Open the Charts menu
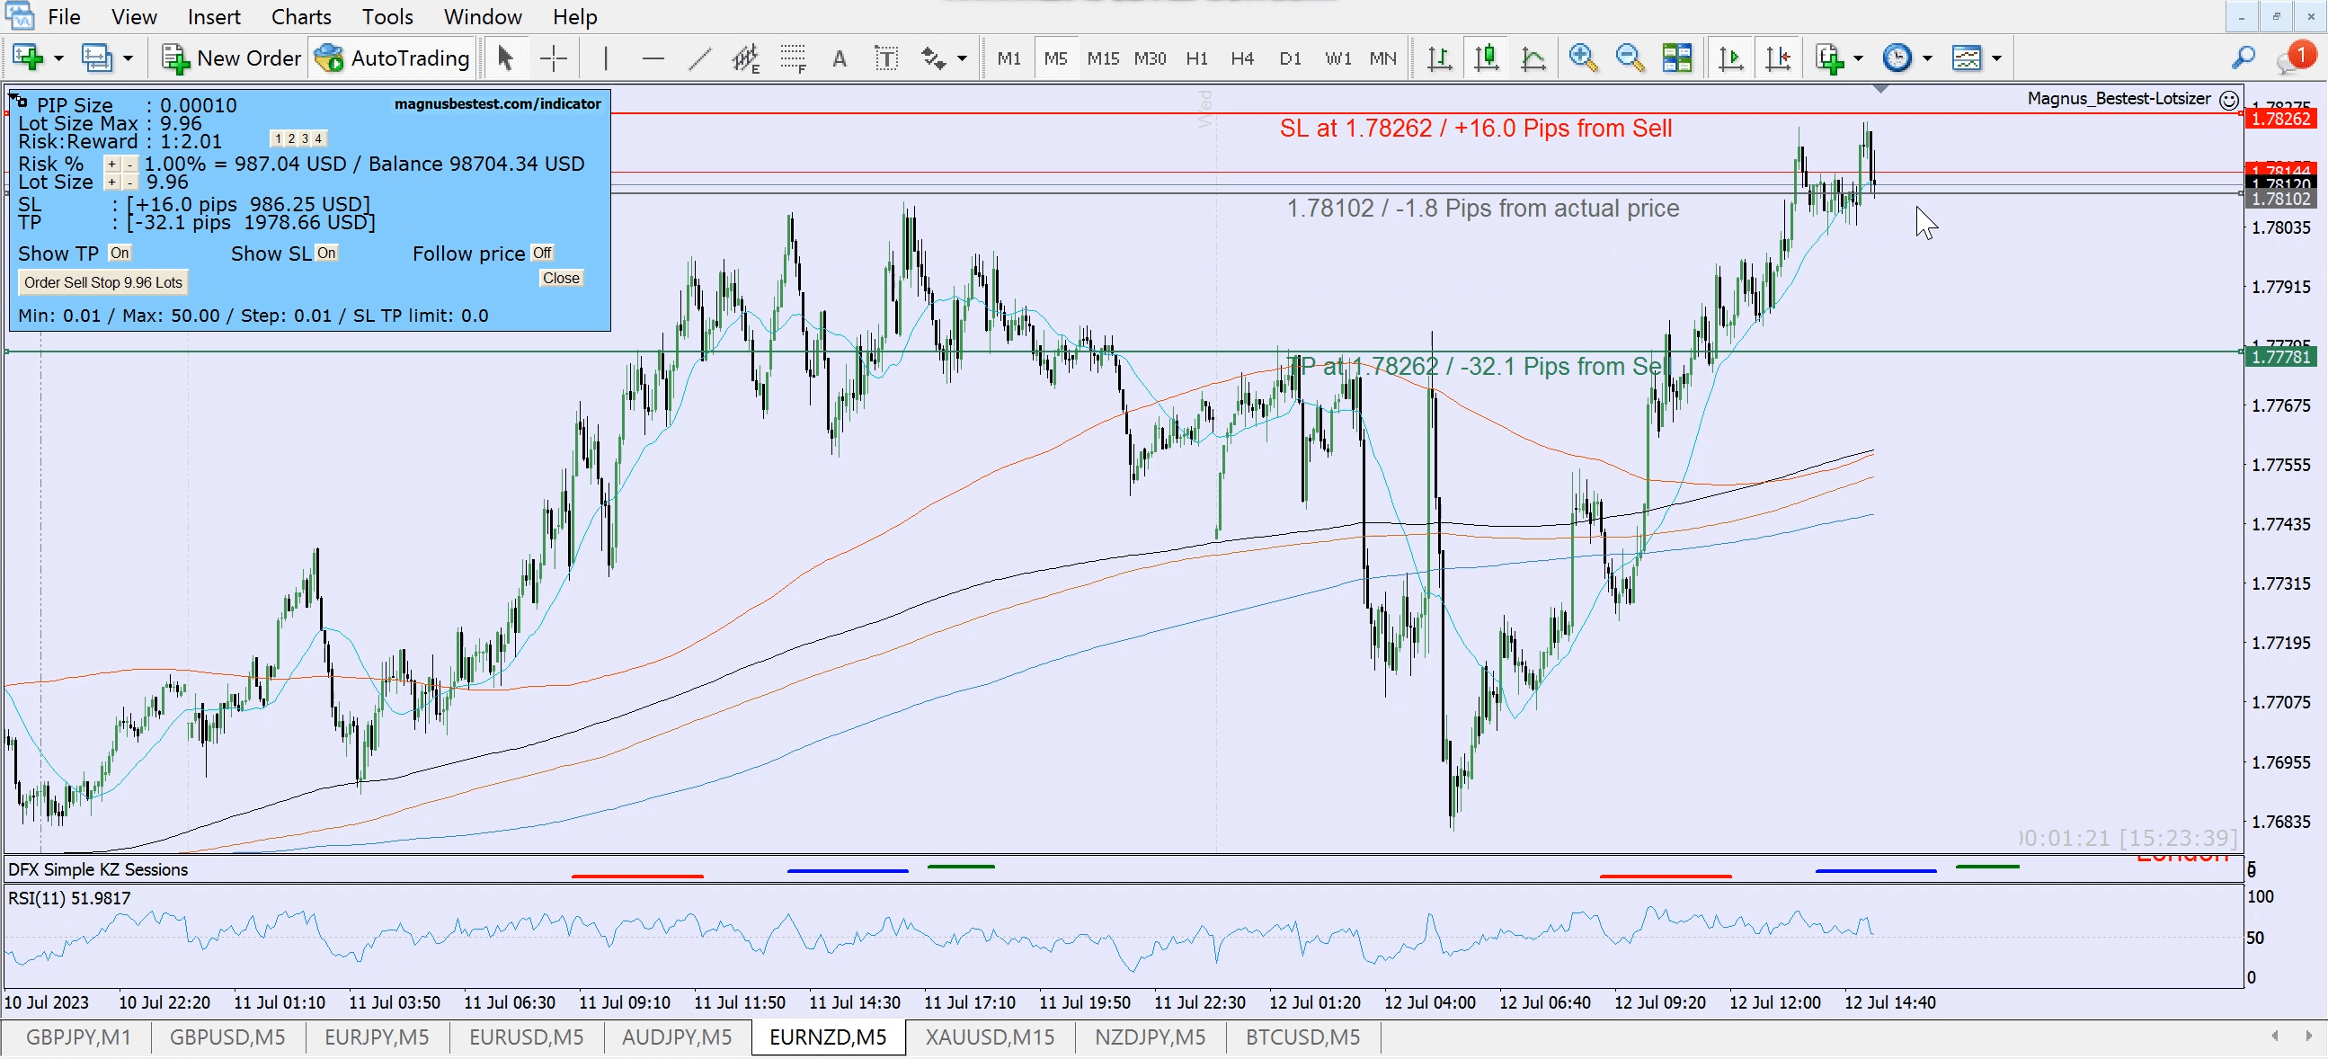The width and height of the screenshot is (2328, 1059). point(301,16)
